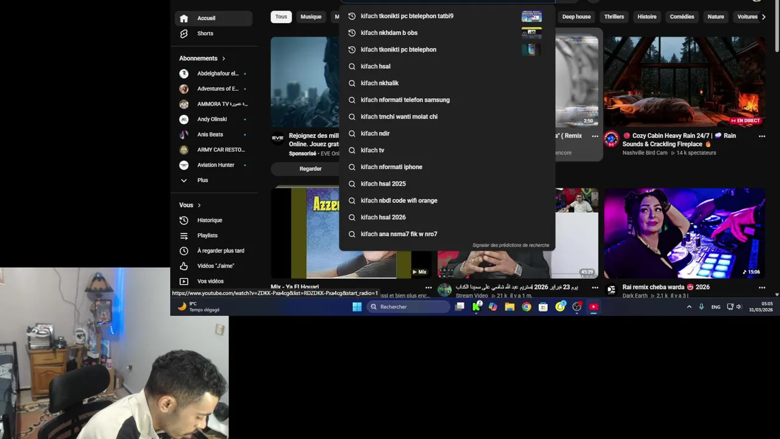Open File Explorer from the taskbar
The height and width of the screenshot is (439, 780).
click(509, 307)
